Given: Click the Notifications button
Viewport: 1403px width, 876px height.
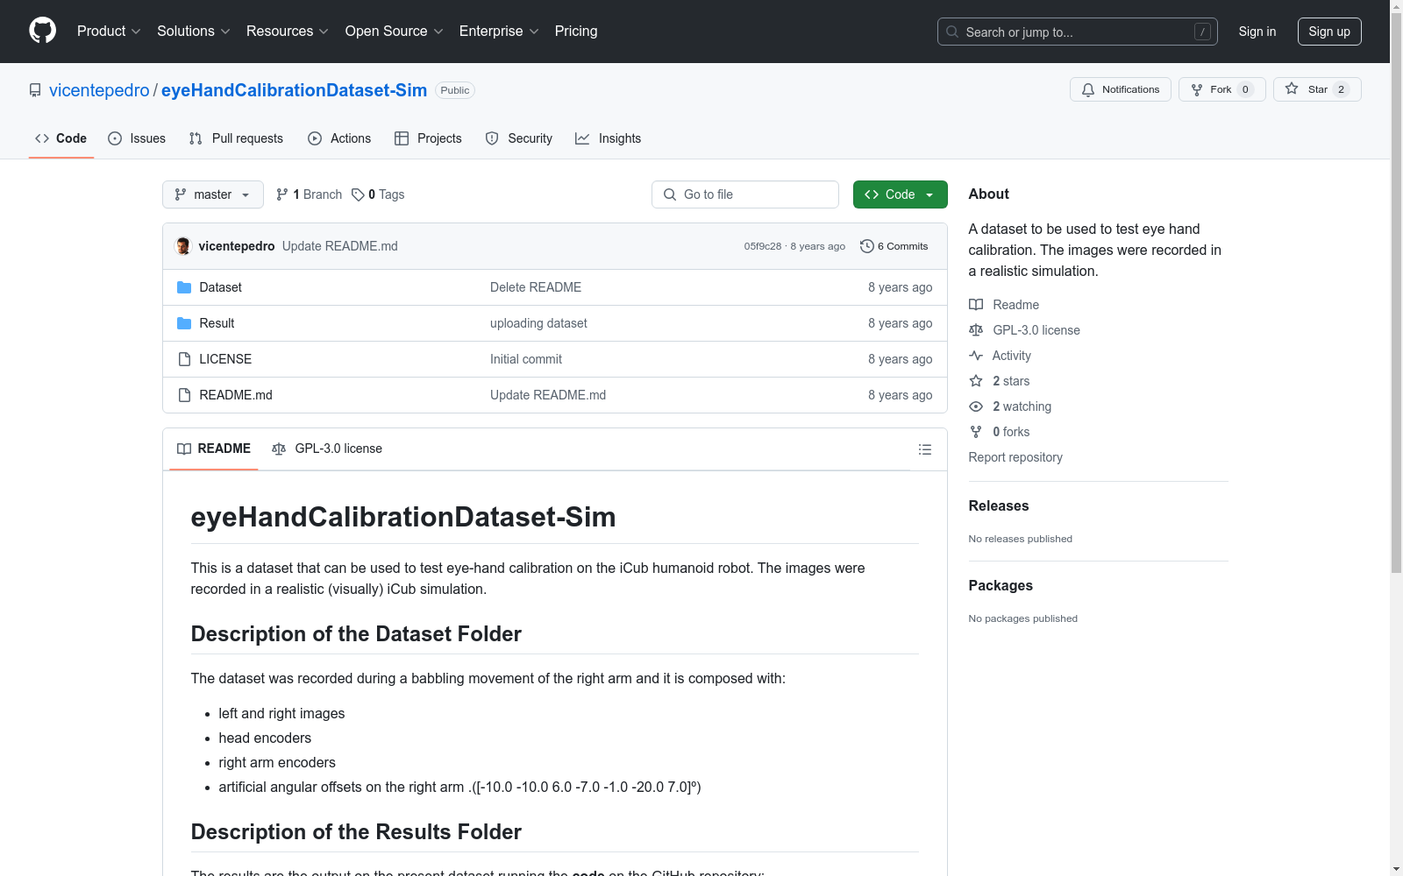Looking at the screenshot, I should 1121,89.
